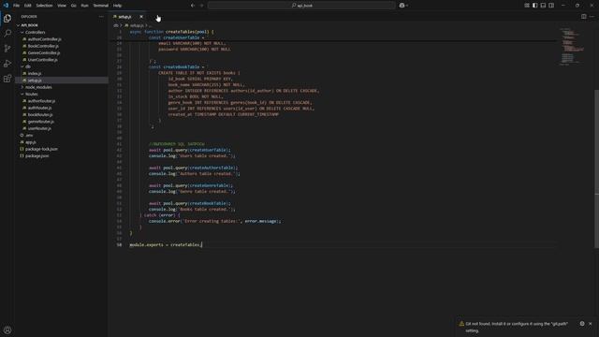Open notification settings gear icon
The image size is (599, 337).
point(582,323)
